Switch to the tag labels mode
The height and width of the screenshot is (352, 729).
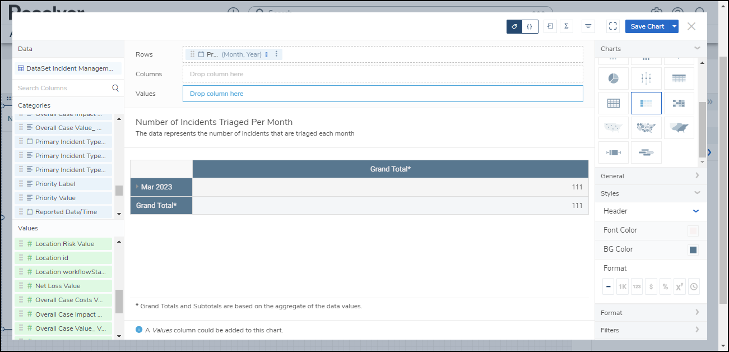point(514,26)
